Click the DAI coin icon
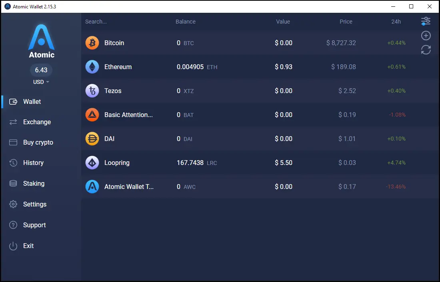Viewport: 440px width, 282px height. click(92, 139)
